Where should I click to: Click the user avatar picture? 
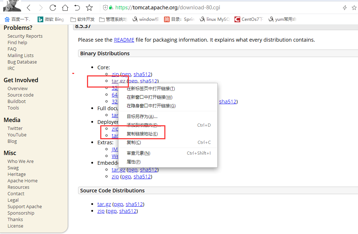(12, 6)
